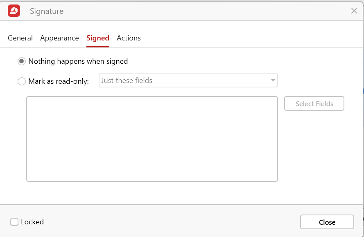Click the Mark as read-only label text
The image size is (364, 237).
(59, 81)
